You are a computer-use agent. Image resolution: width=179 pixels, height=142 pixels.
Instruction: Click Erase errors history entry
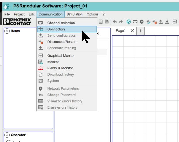click(67, 107)
